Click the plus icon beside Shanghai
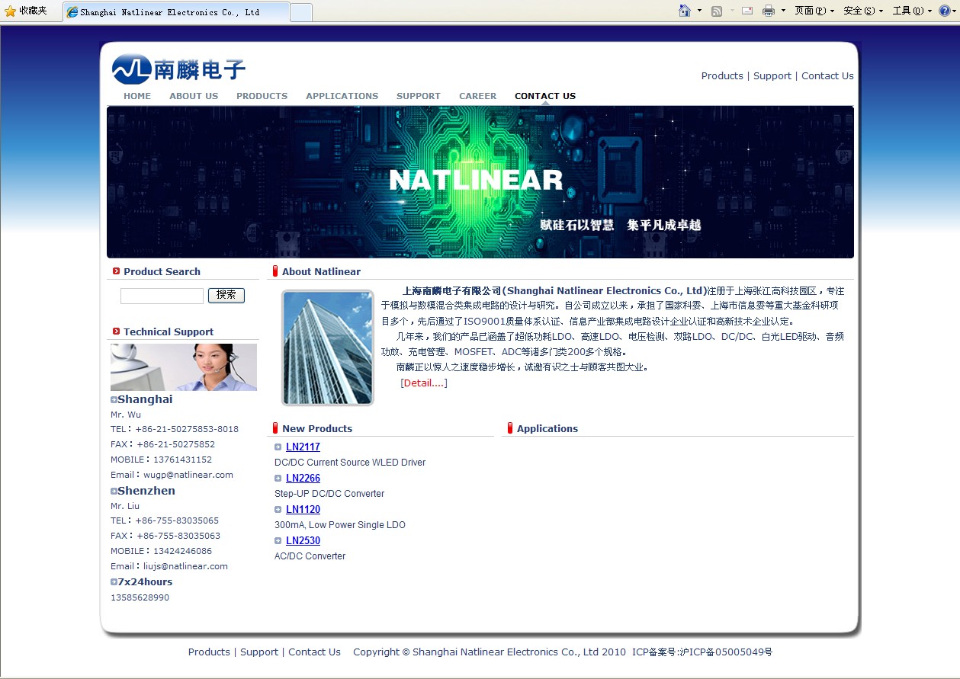 tap(114, 400)
